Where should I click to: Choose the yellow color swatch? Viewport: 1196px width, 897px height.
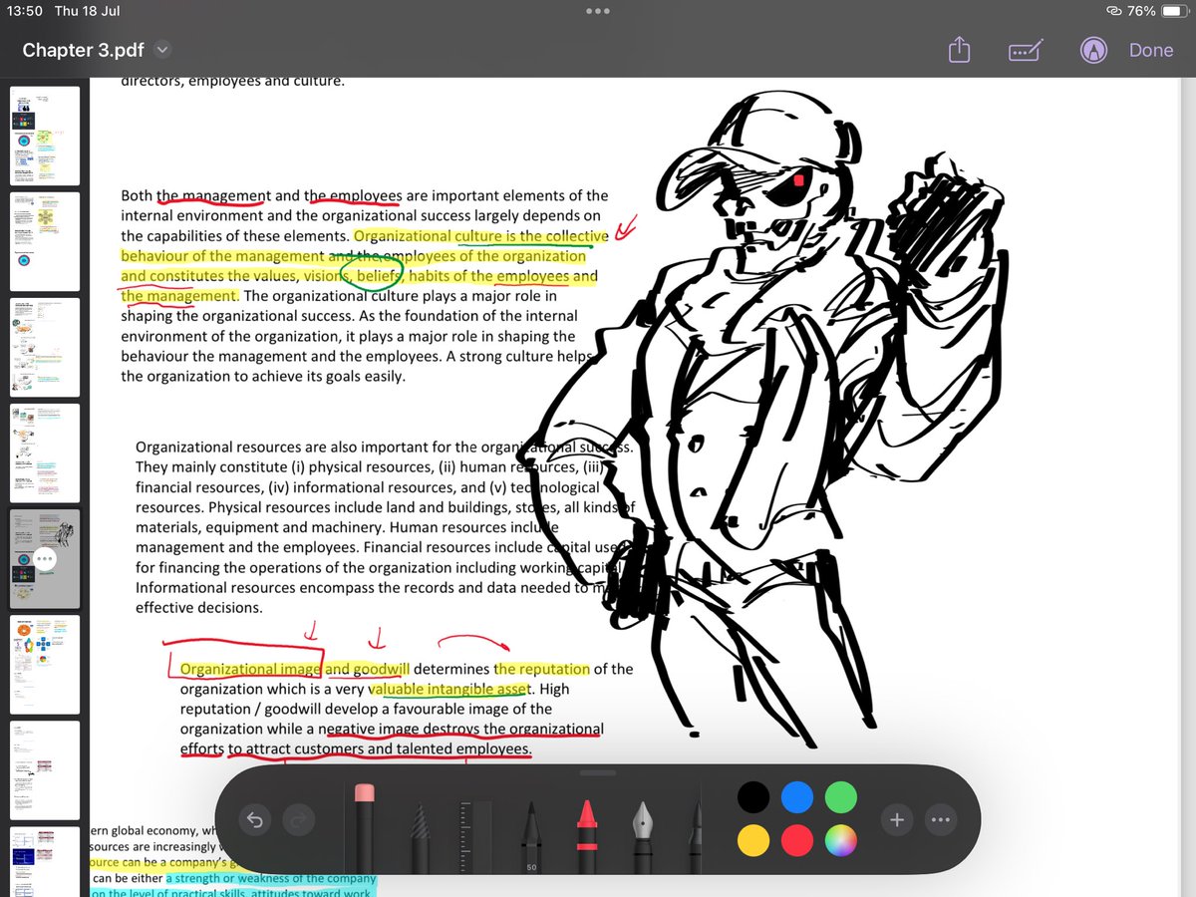click(x=753, y=842)
